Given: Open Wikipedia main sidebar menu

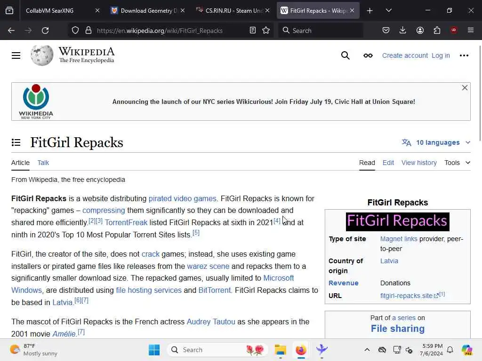Looking at the screenshot, I should point(16,55).
